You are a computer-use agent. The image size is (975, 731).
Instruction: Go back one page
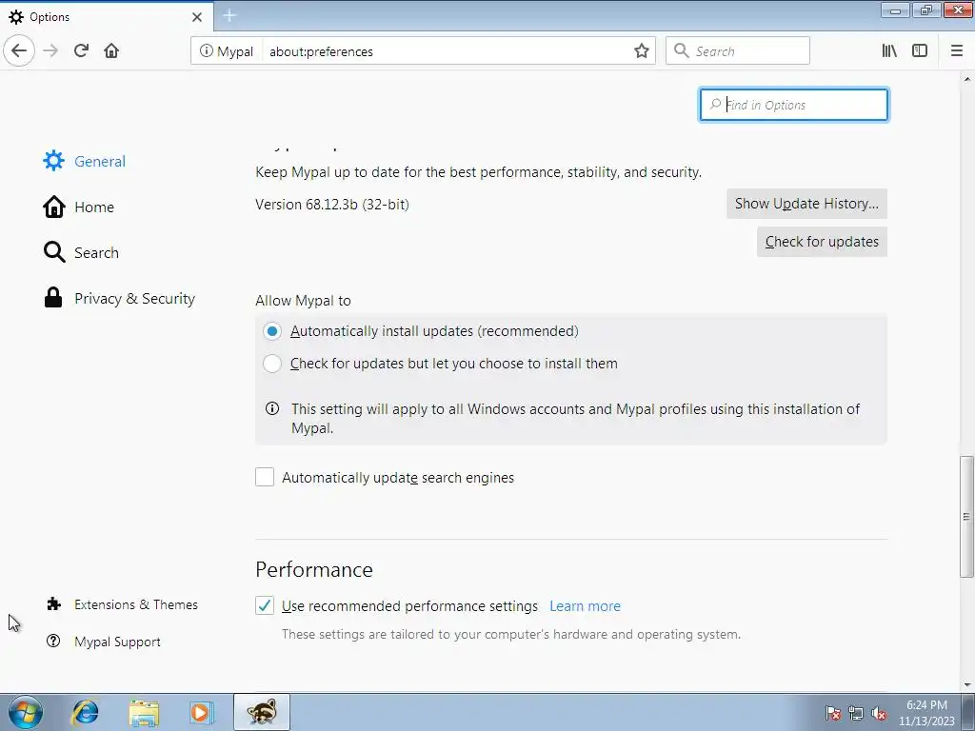[x=19, y=51]
